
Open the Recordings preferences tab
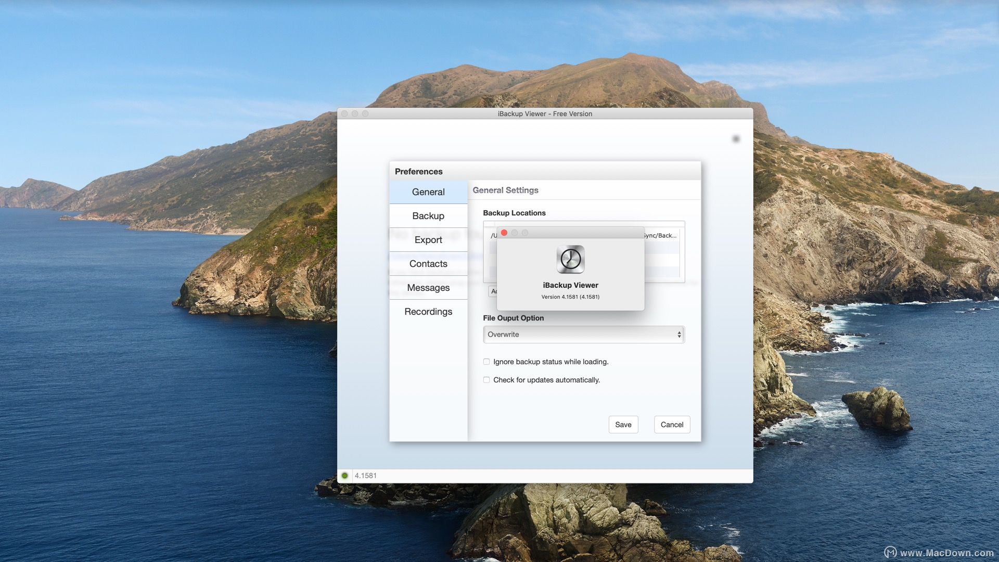tap(428, 312)
